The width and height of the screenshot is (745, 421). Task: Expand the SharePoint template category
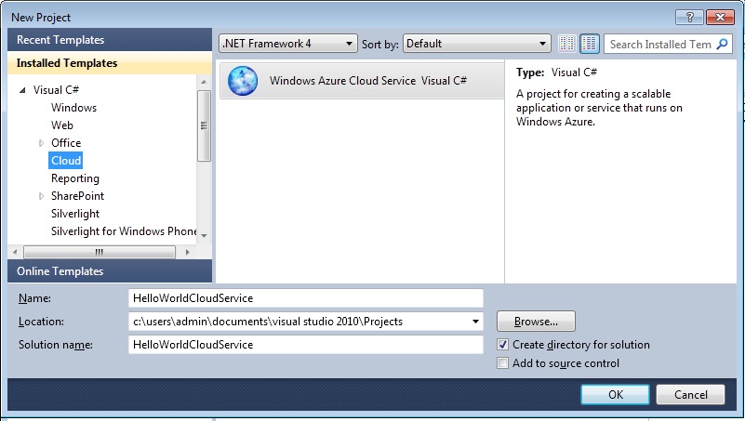[x=41, y=196]
